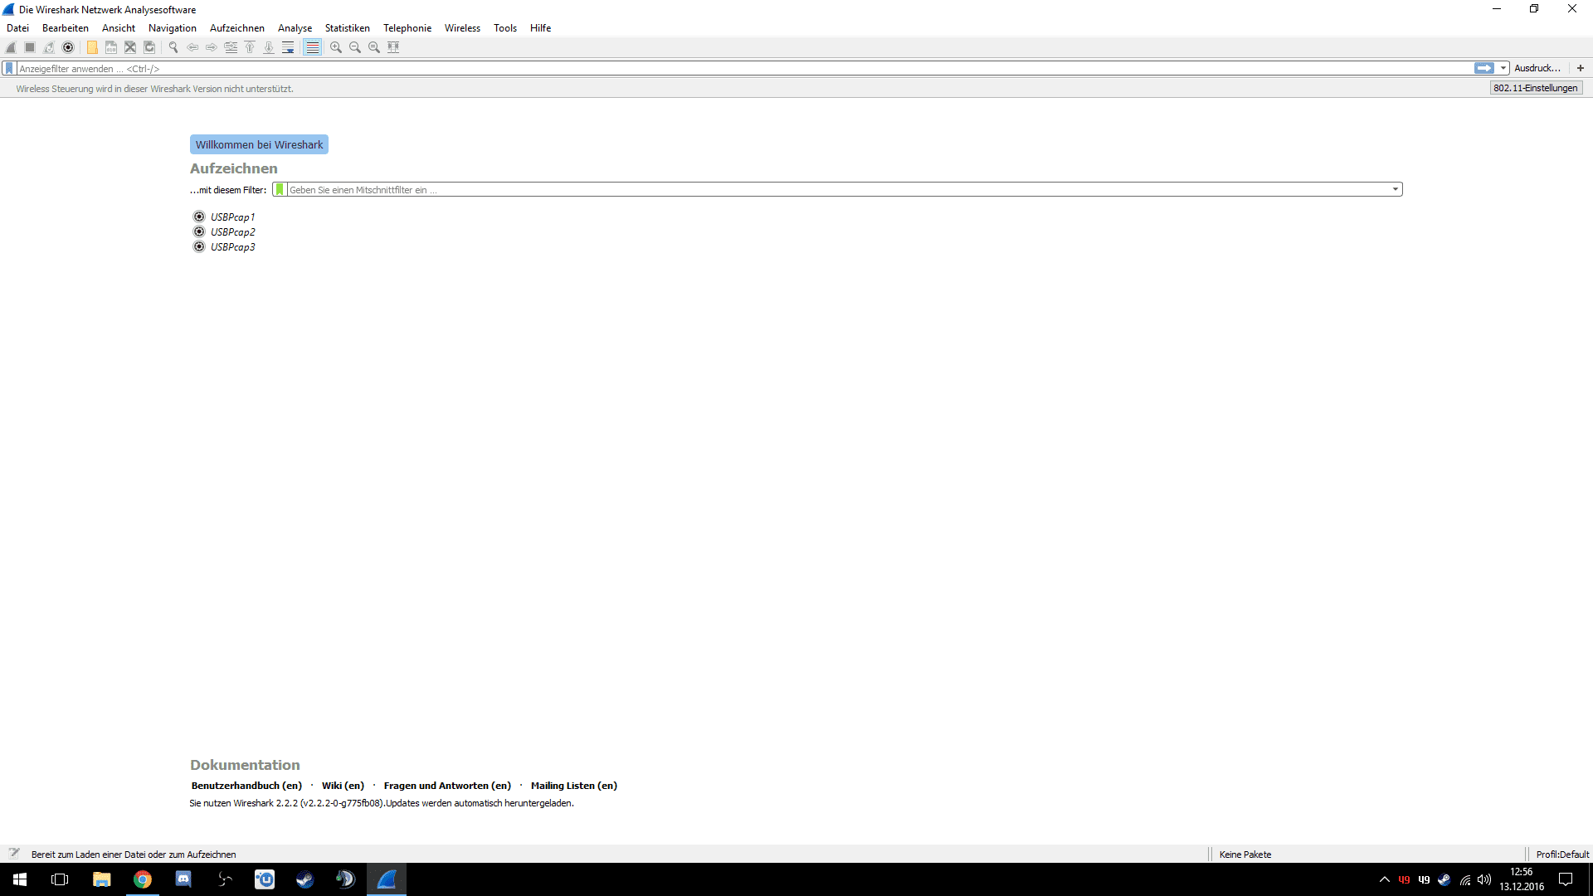
Task: Open a capture file with the folder icon
Action: coord(92,47)
